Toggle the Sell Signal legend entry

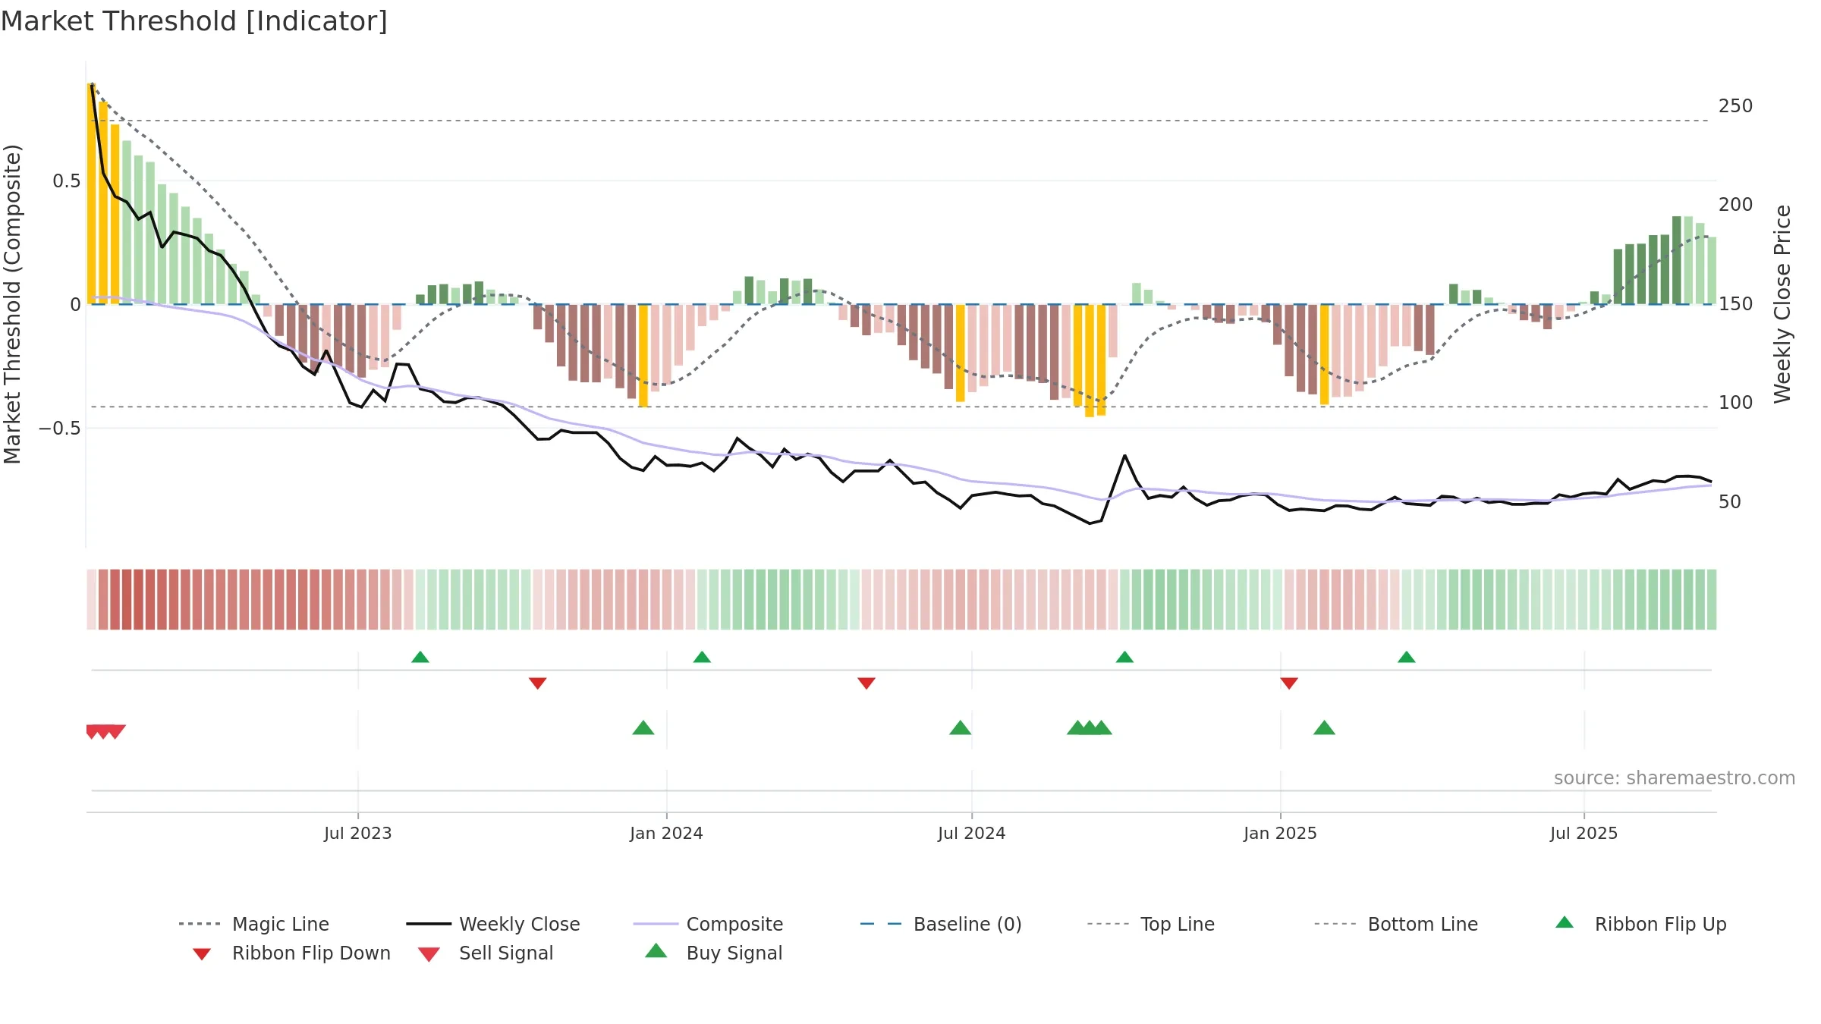[486, 953]
